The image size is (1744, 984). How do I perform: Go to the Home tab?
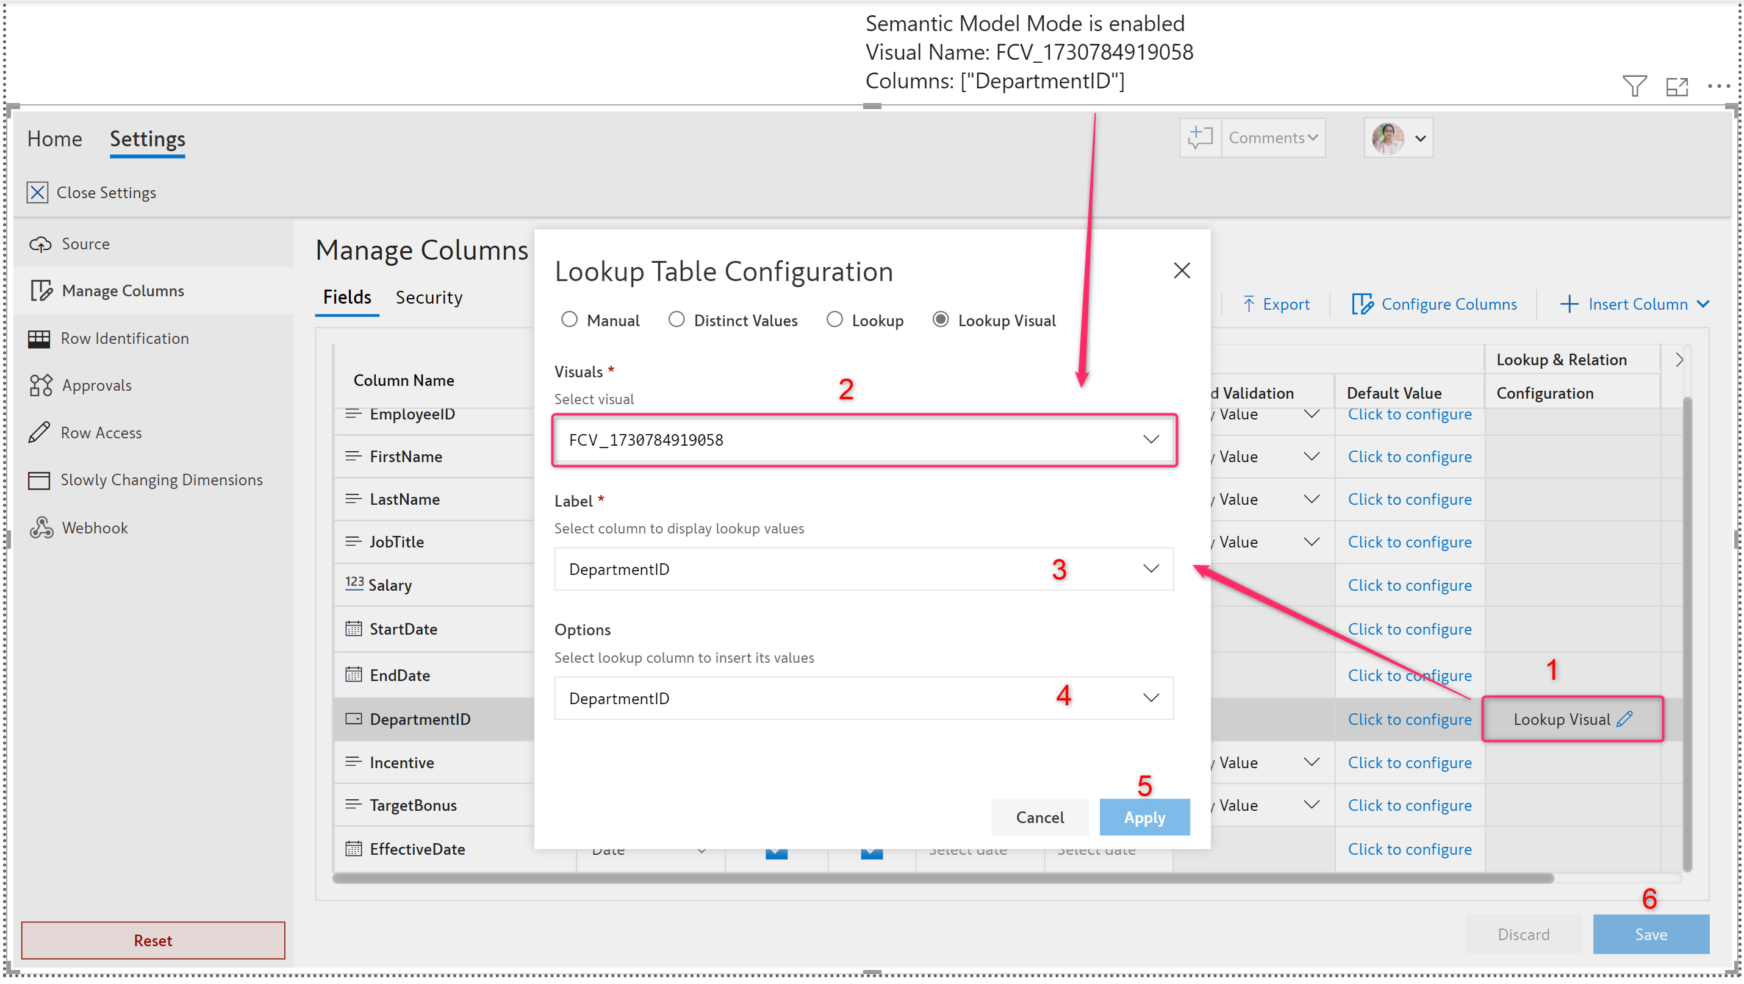coord(54,139)
